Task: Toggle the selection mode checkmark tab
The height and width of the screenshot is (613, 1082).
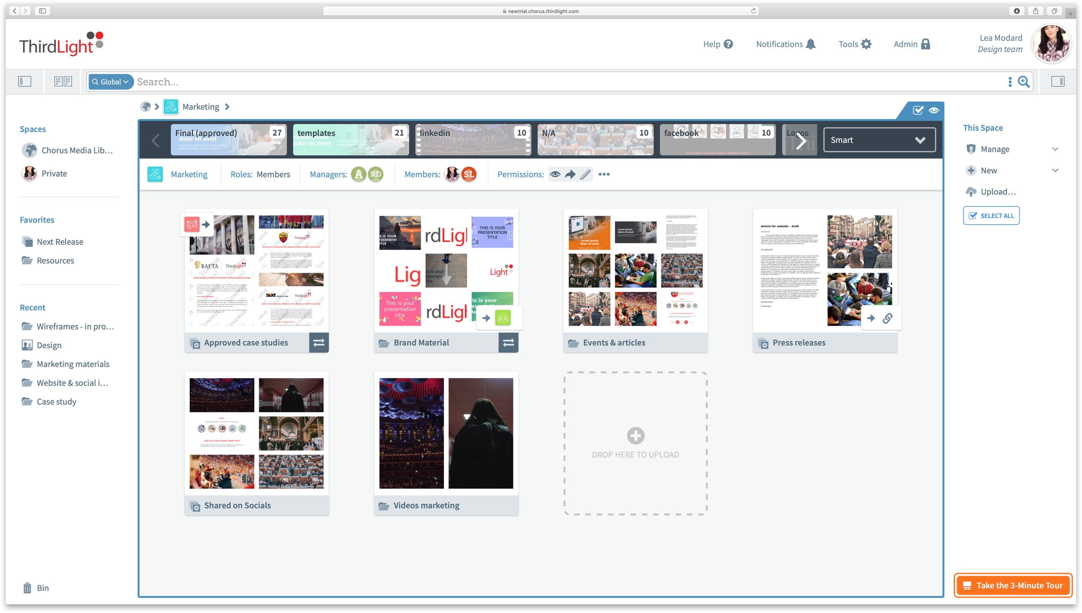Action: pyautogui.click(x=918, y=110)
